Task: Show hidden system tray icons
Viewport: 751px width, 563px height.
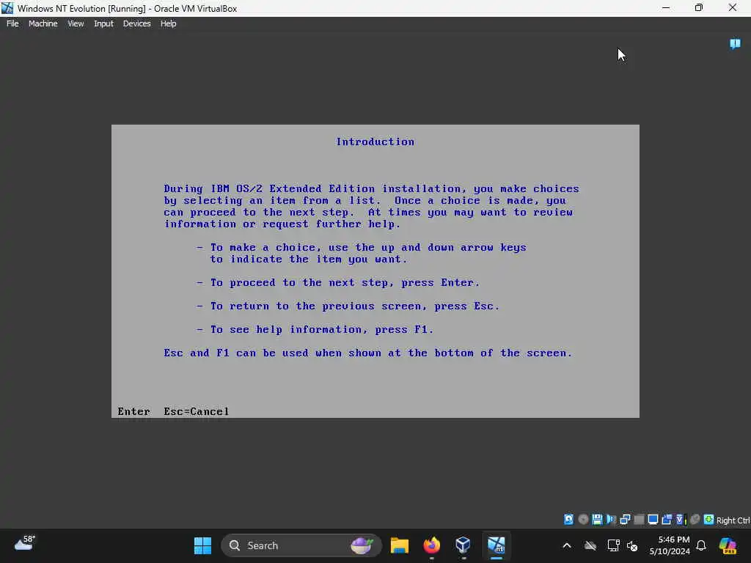Action: coord(567,545)
